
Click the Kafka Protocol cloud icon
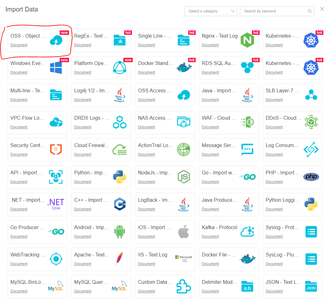pyautogui.click(x=247, y=231)
